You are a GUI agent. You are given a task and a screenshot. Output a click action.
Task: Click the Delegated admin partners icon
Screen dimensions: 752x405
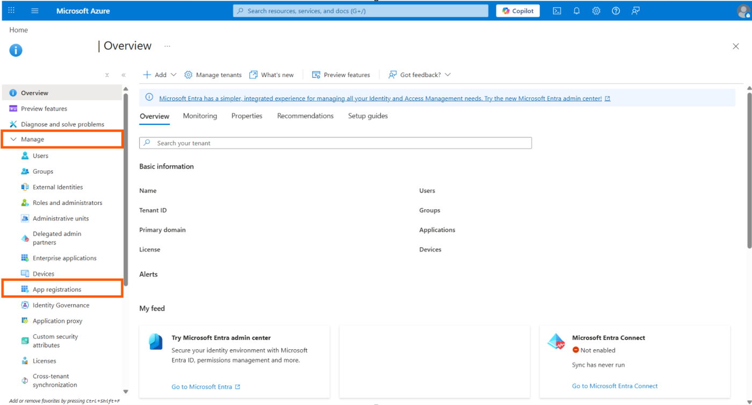pyautogui.click(x=25, y=238)
